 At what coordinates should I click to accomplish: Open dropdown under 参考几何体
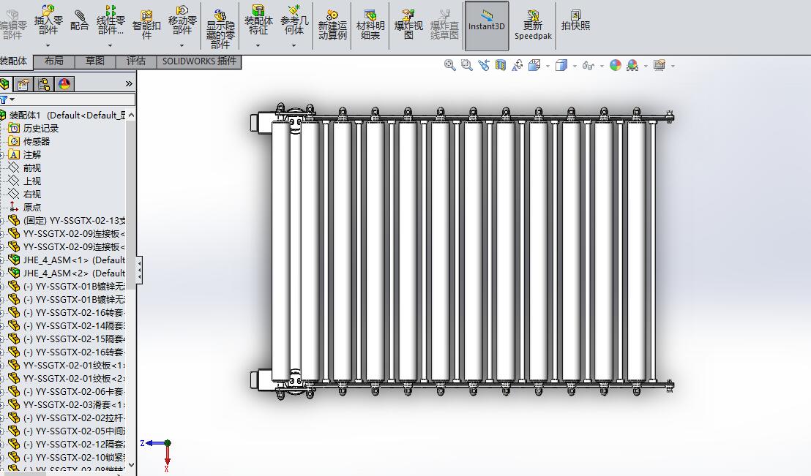click(x=294, y=45)
